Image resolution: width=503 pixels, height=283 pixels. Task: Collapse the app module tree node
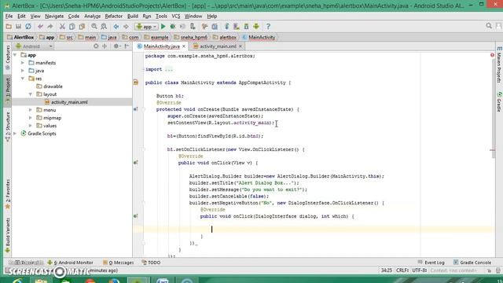pyautogui.click(x=15, y=55)
